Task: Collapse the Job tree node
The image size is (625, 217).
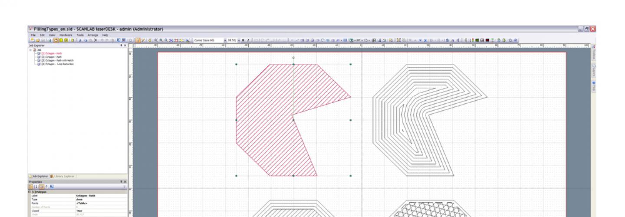Action: (x=30, y=50)
